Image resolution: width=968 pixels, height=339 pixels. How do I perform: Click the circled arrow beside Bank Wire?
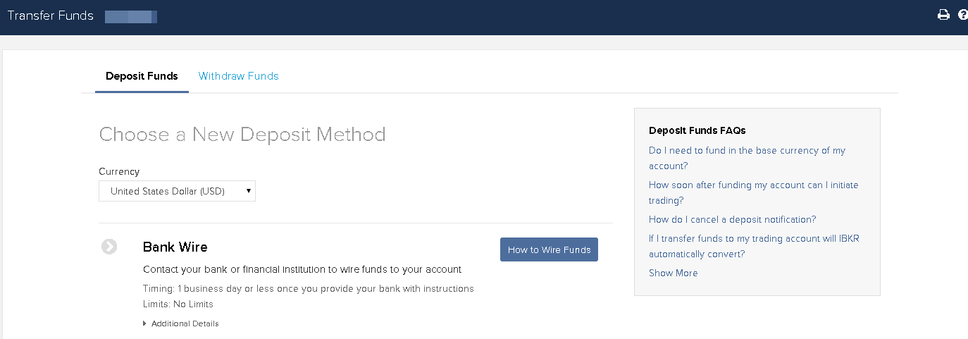point(109,247)
